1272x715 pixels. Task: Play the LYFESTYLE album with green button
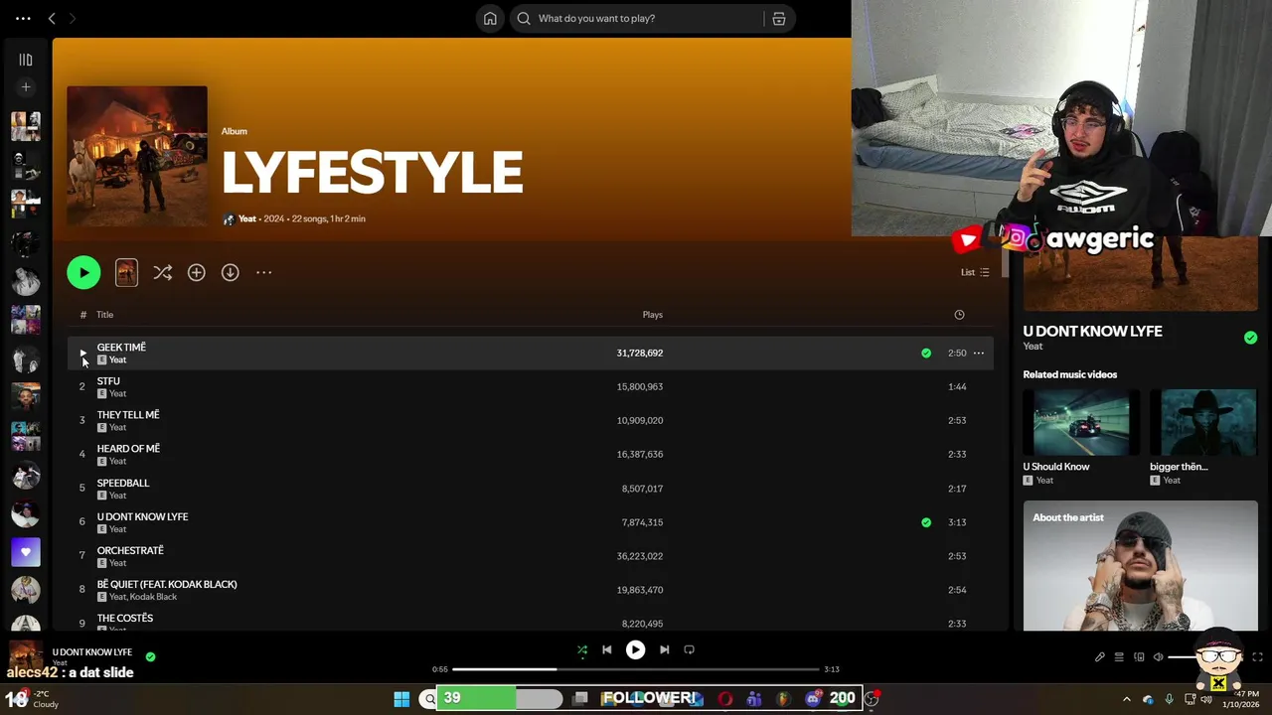[x=83, y=272]
